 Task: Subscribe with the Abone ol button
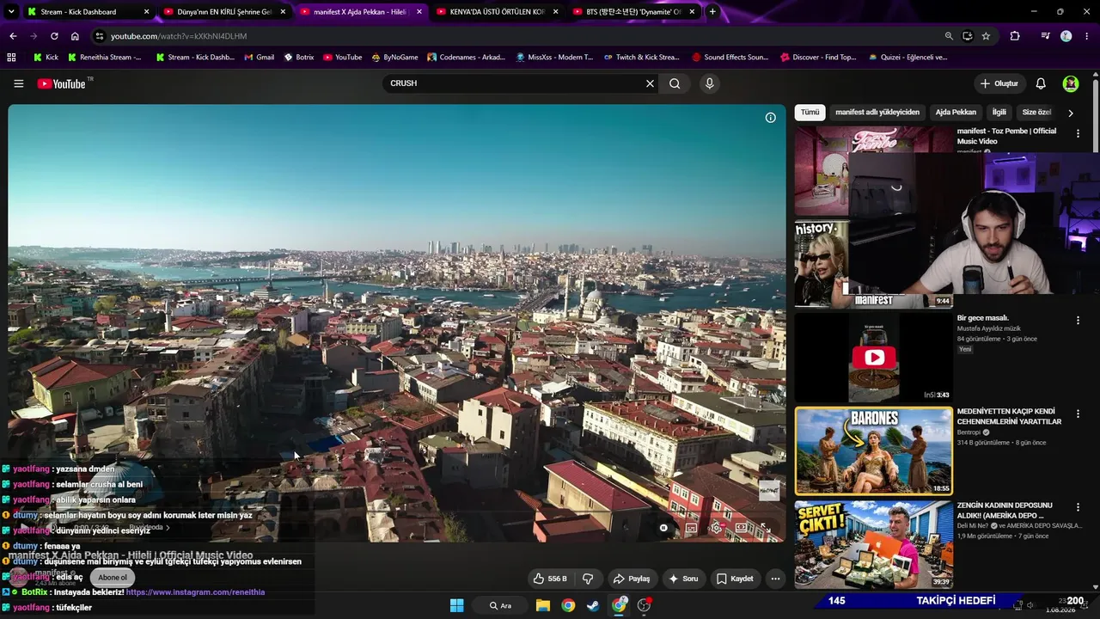[x=112, y=578]
